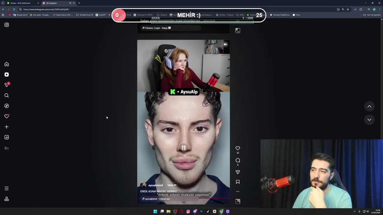Open Instagram direct messages
Image resolution: width=383 pixels, height=215 pixels.
click(7, 85)
